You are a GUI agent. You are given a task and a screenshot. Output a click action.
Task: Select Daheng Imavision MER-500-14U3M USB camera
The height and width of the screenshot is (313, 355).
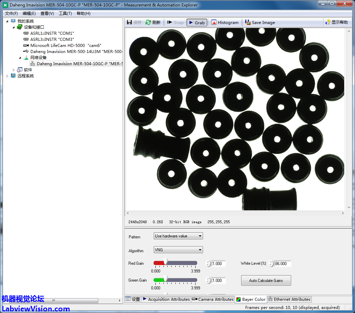(x=76, y=52)
